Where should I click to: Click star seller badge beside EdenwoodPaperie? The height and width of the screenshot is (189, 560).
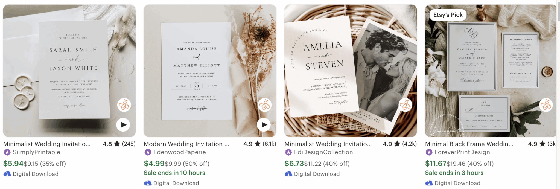(148, 152)
